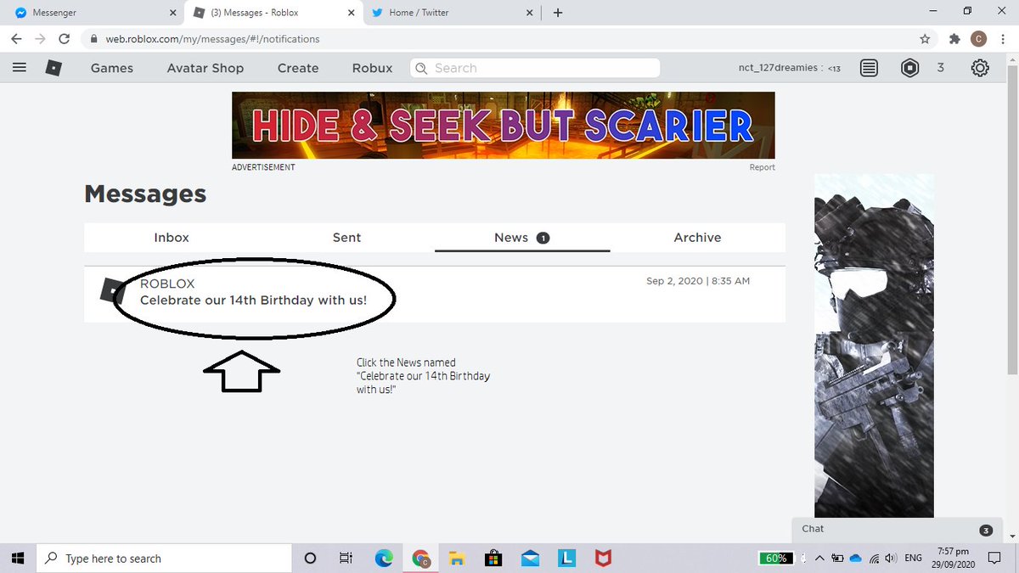Open the Chrome three-dot menu
1019x573 pixels.
pyautogui.click(x=1004, y=39)
